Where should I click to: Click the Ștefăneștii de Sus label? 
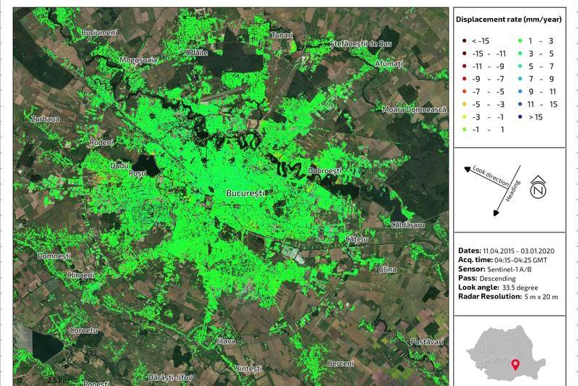(360, 44)
